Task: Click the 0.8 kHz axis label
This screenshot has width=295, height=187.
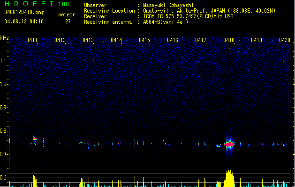Action: (x=4, y=131)
